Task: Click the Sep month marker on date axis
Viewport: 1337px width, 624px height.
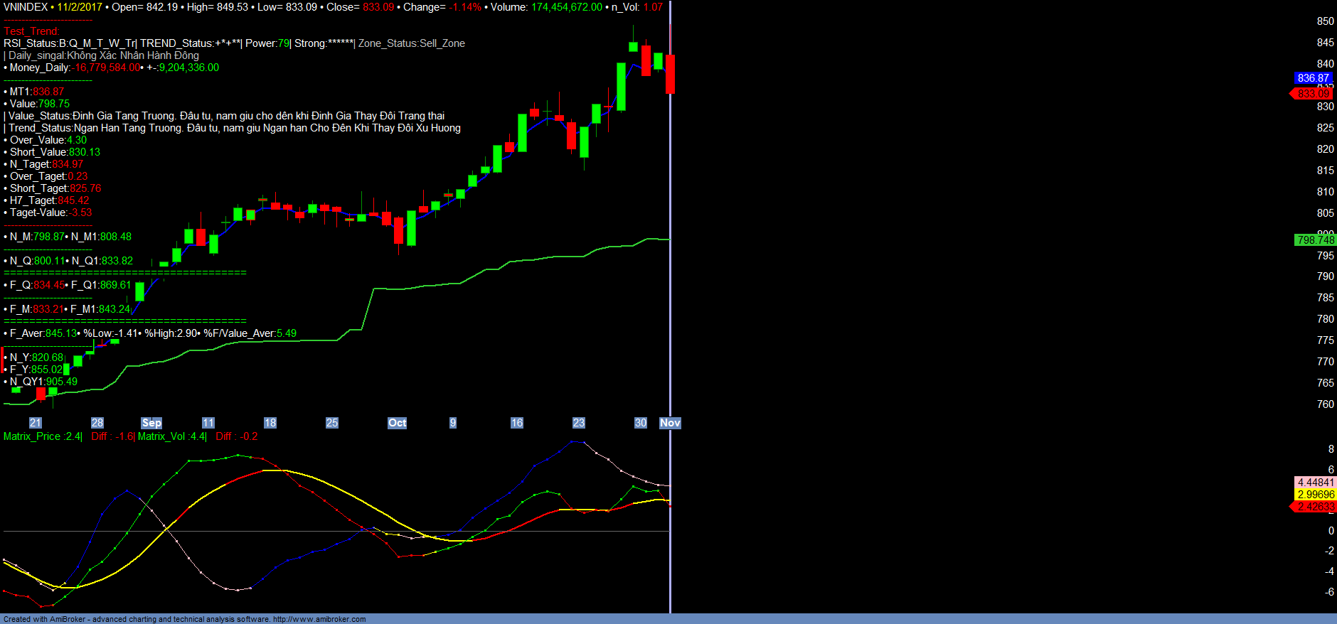Action: (151, 423)
